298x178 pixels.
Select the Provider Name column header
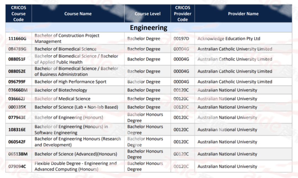tap(243, 14)
